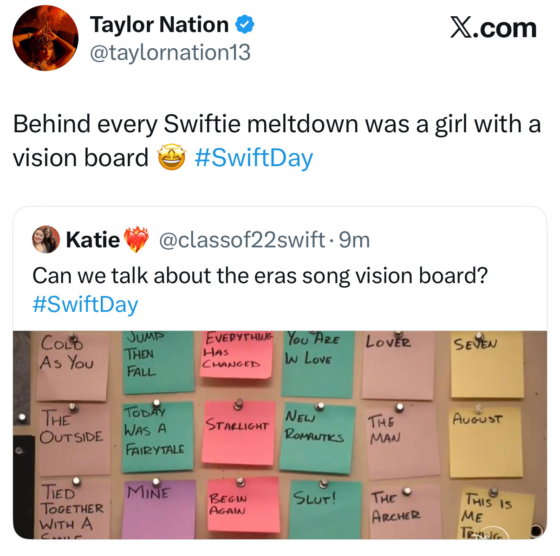Click the blue verified badge
The image size is (560, 556).
pyautogui.click(x=245, y=25)
